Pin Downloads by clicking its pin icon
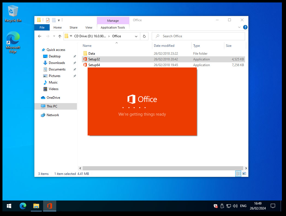The image size is (286, 216). click(74, 63)
